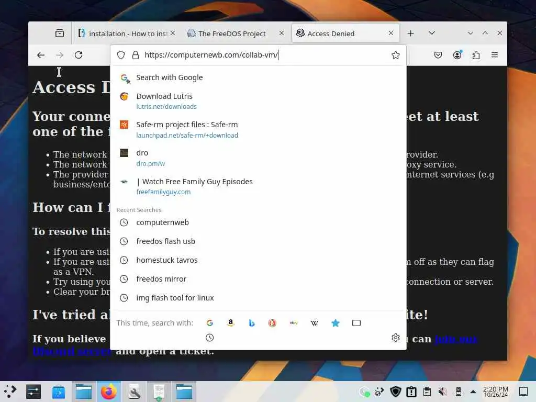
Task: Click the Firefox View icon in the tab bar
Action: click(x=60, y=33)
